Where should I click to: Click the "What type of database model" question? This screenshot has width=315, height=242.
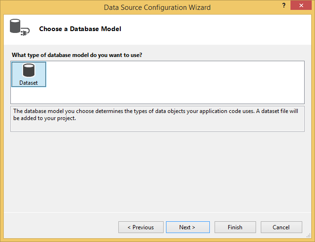77,55
